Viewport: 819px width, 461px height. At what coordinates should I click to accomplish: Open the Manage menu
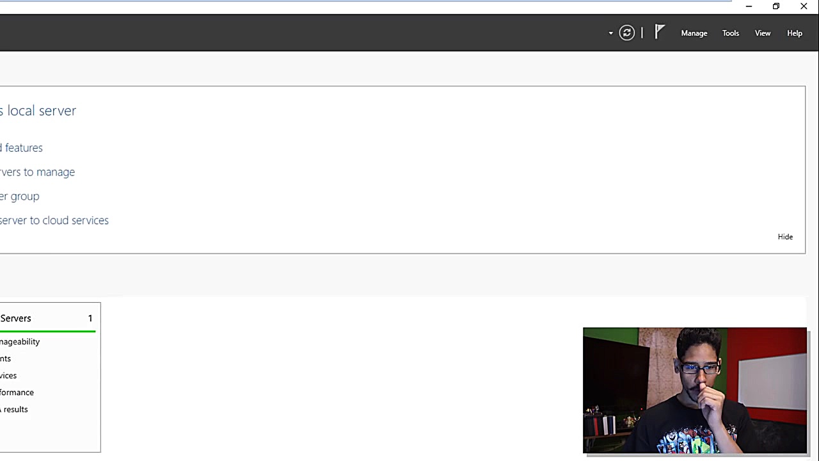[x=694, y=33]
